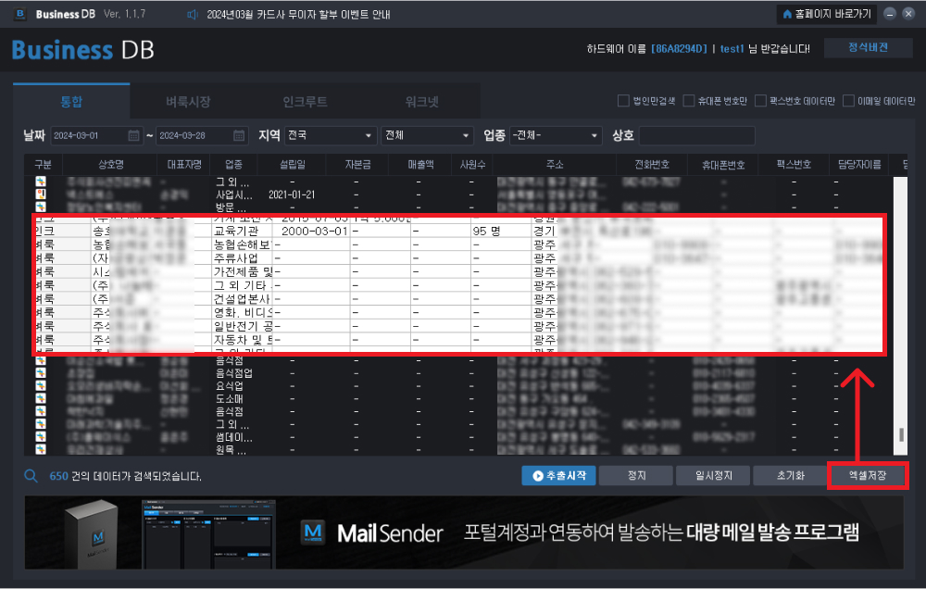Image resolution: width=926 pixels, height=589 pixels.
Task: Click the 업종 column header
Action: [234, 164]
